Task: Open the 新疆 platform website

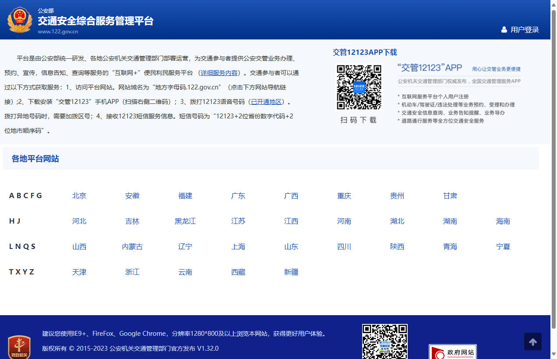Action: pos(291,272)
